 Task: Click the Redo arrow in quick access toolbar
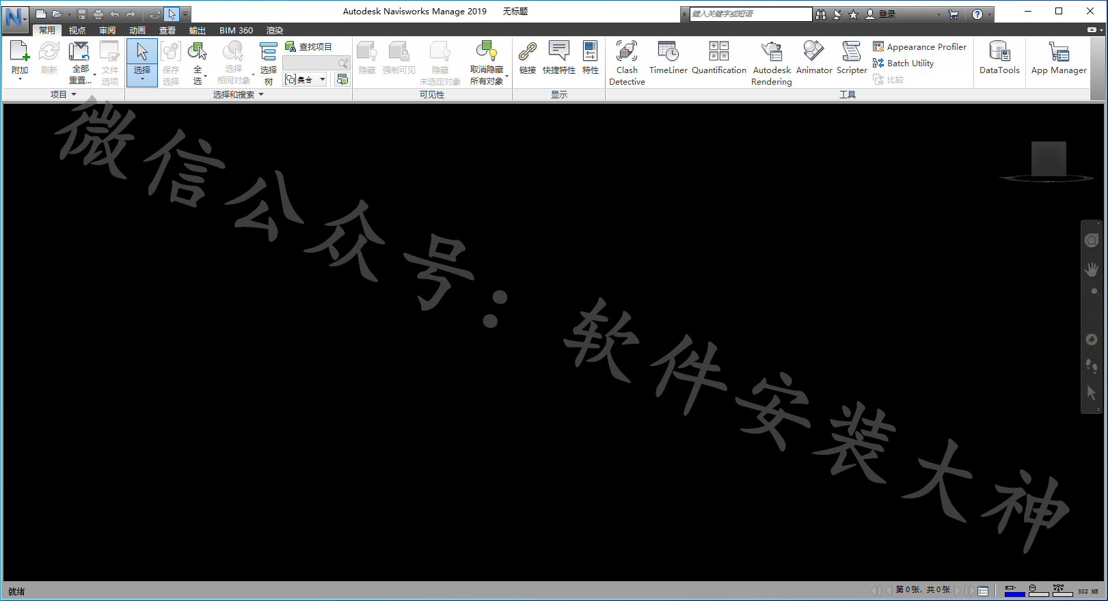click(131, 14)
